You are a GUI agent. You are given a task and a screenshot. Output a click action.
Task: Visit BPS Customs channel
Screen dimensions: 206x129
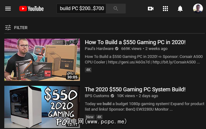(97, 96)
